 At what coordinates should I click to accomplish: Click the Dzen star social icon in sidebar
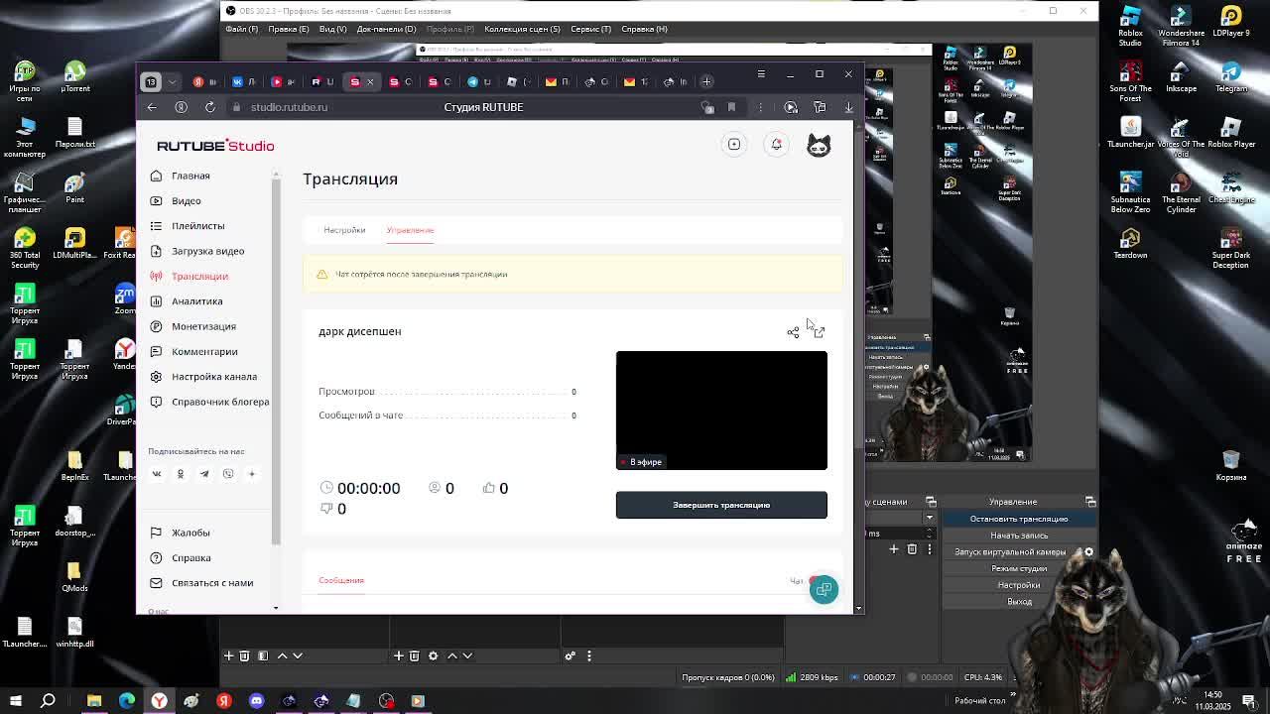[x=252, y=474]
